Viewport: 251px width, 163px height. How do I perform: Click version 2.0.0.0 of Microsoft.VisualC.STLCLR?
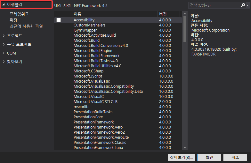(165, 101)
